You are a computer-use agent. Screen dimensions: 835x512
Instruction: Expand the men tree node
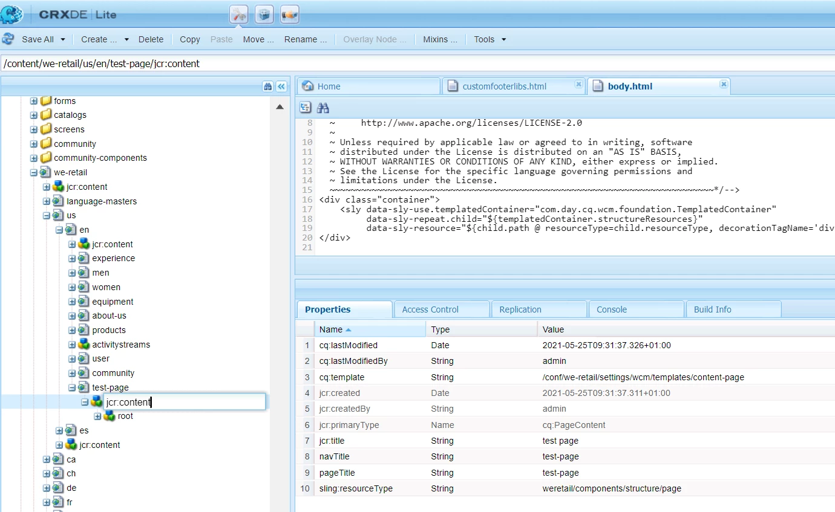pos(72,273)
